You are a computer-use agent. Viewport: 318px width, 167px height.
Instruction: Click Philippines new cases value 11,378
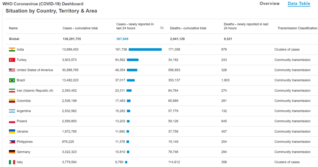[120, 142]
